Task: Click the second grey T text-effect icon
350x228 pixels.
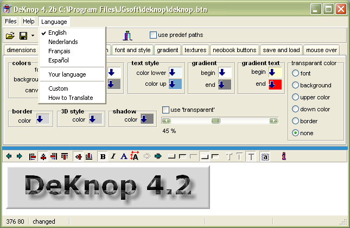Action: [x=239, y=156]
